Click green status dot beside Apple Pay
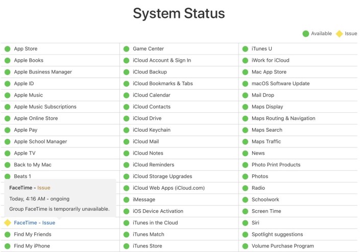 point(7,130)
